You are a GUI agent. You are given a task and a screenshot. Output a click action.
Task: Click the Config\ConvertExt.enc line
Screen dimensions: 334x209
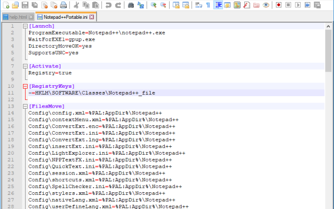pyautogui.click(x=102, y=126)
